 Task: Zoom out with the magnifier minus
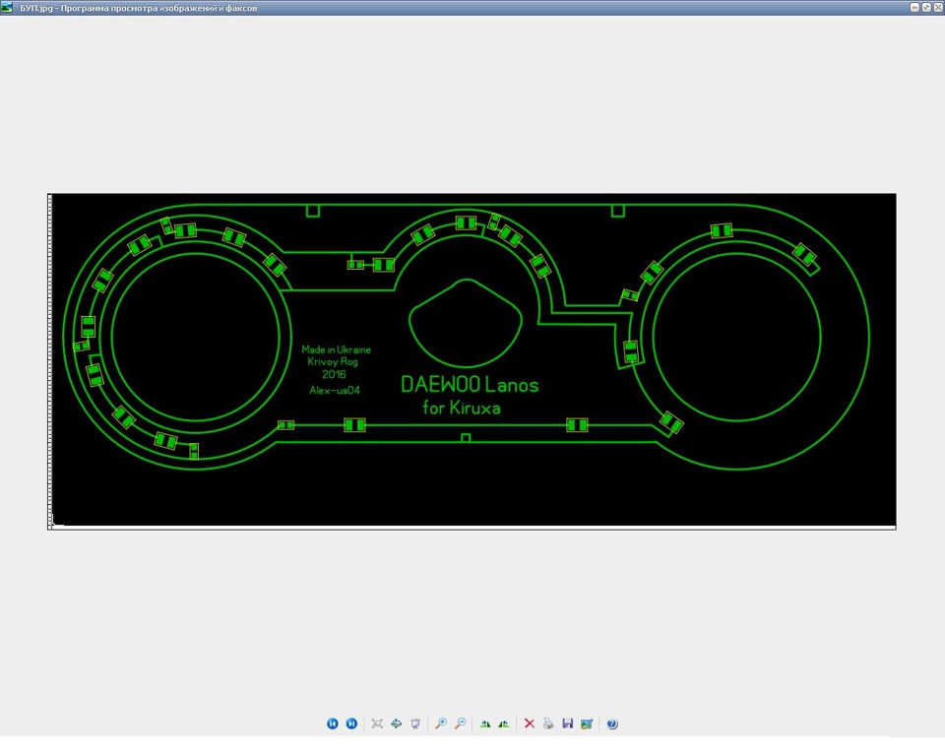click(x=461, y=724)
